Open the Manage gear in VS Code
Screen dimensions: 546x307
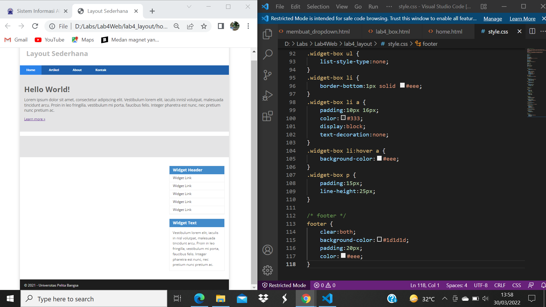[x=268, y=270]
